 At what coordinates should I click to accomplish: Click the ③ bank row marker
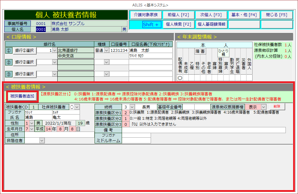[9, 74]
